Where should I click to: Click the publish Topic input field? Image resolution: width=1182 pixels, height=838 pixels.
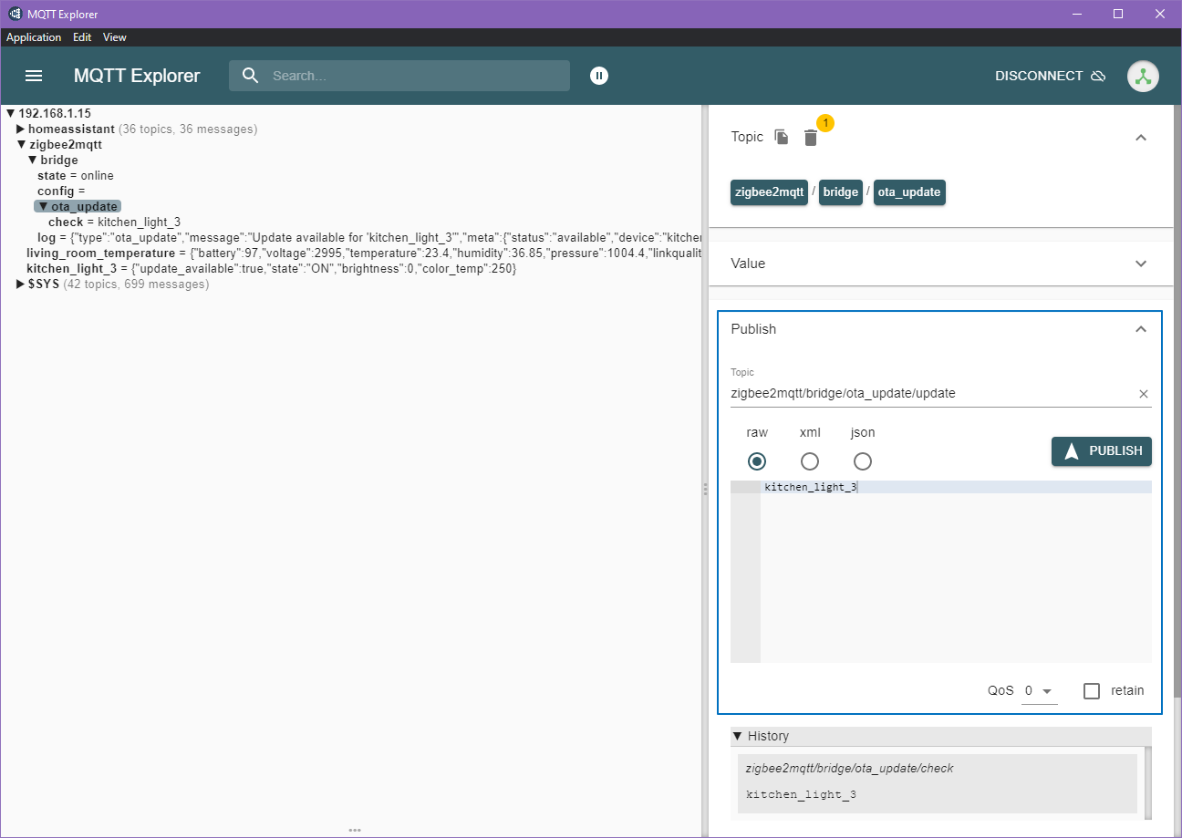[x=928, y=394]
